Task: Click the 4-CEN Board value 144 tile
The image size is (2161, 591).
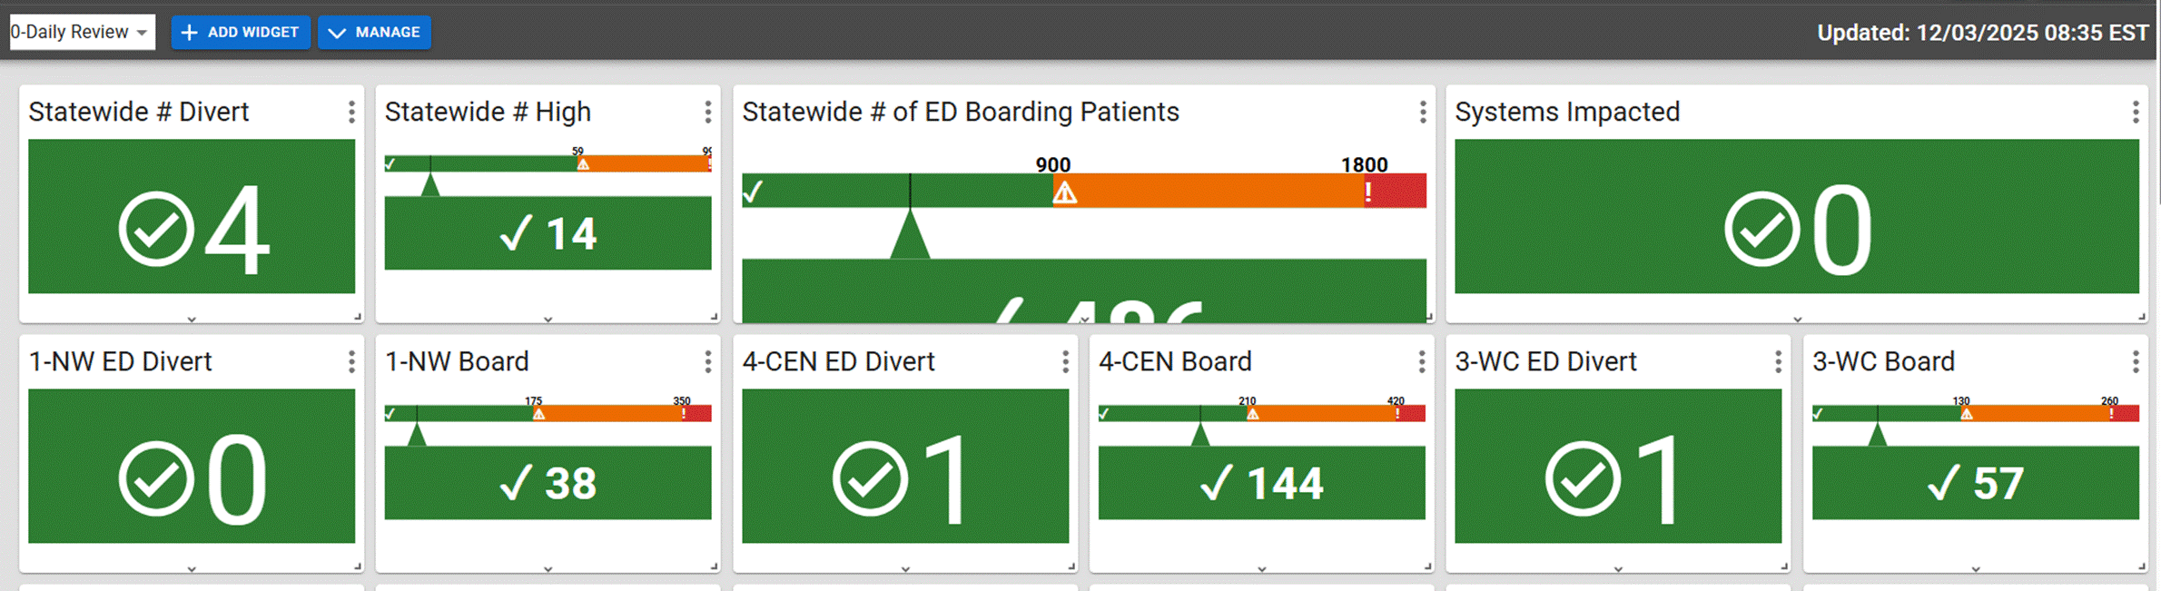Action: click(x=1261, y=483)
